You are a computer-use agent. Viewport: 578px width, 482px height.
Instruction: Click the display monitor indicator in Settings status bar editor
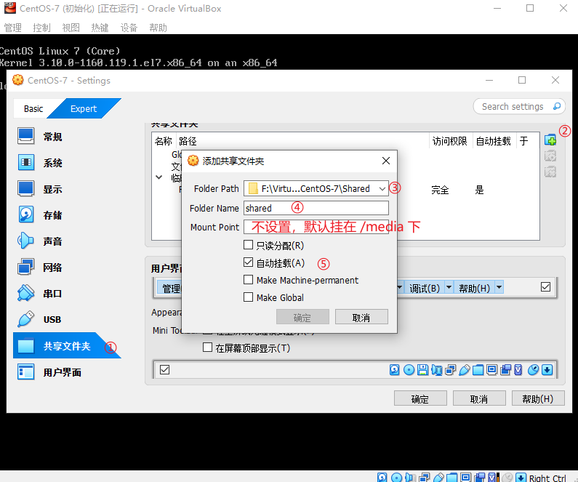(491, 369)
